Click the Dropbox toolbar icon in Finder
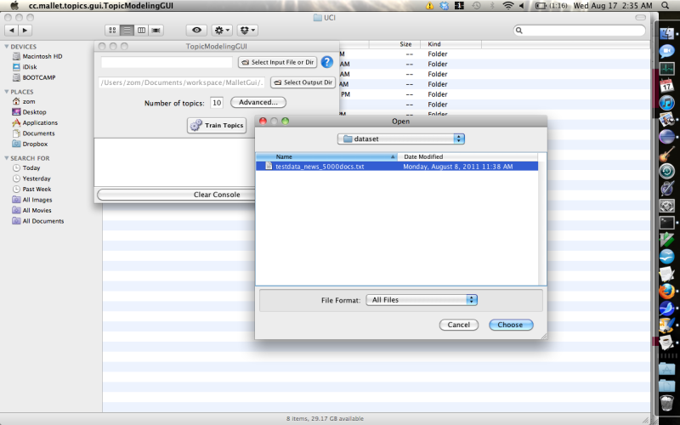Image resolution: width=680 pixels, height=425 pixels. pos(248,31)
